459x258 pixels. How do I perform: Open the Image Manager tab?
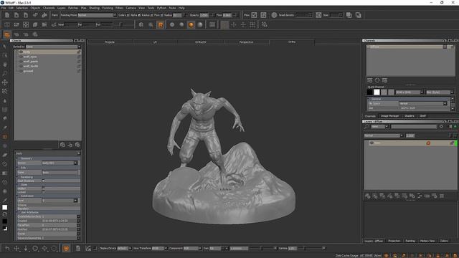click(x=389, y=116)
